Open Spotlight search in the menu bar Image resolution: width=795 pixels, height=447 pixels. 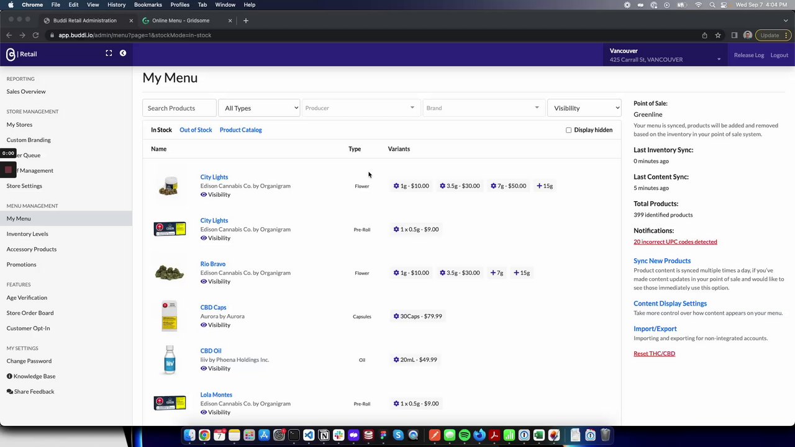click(712, 5)
